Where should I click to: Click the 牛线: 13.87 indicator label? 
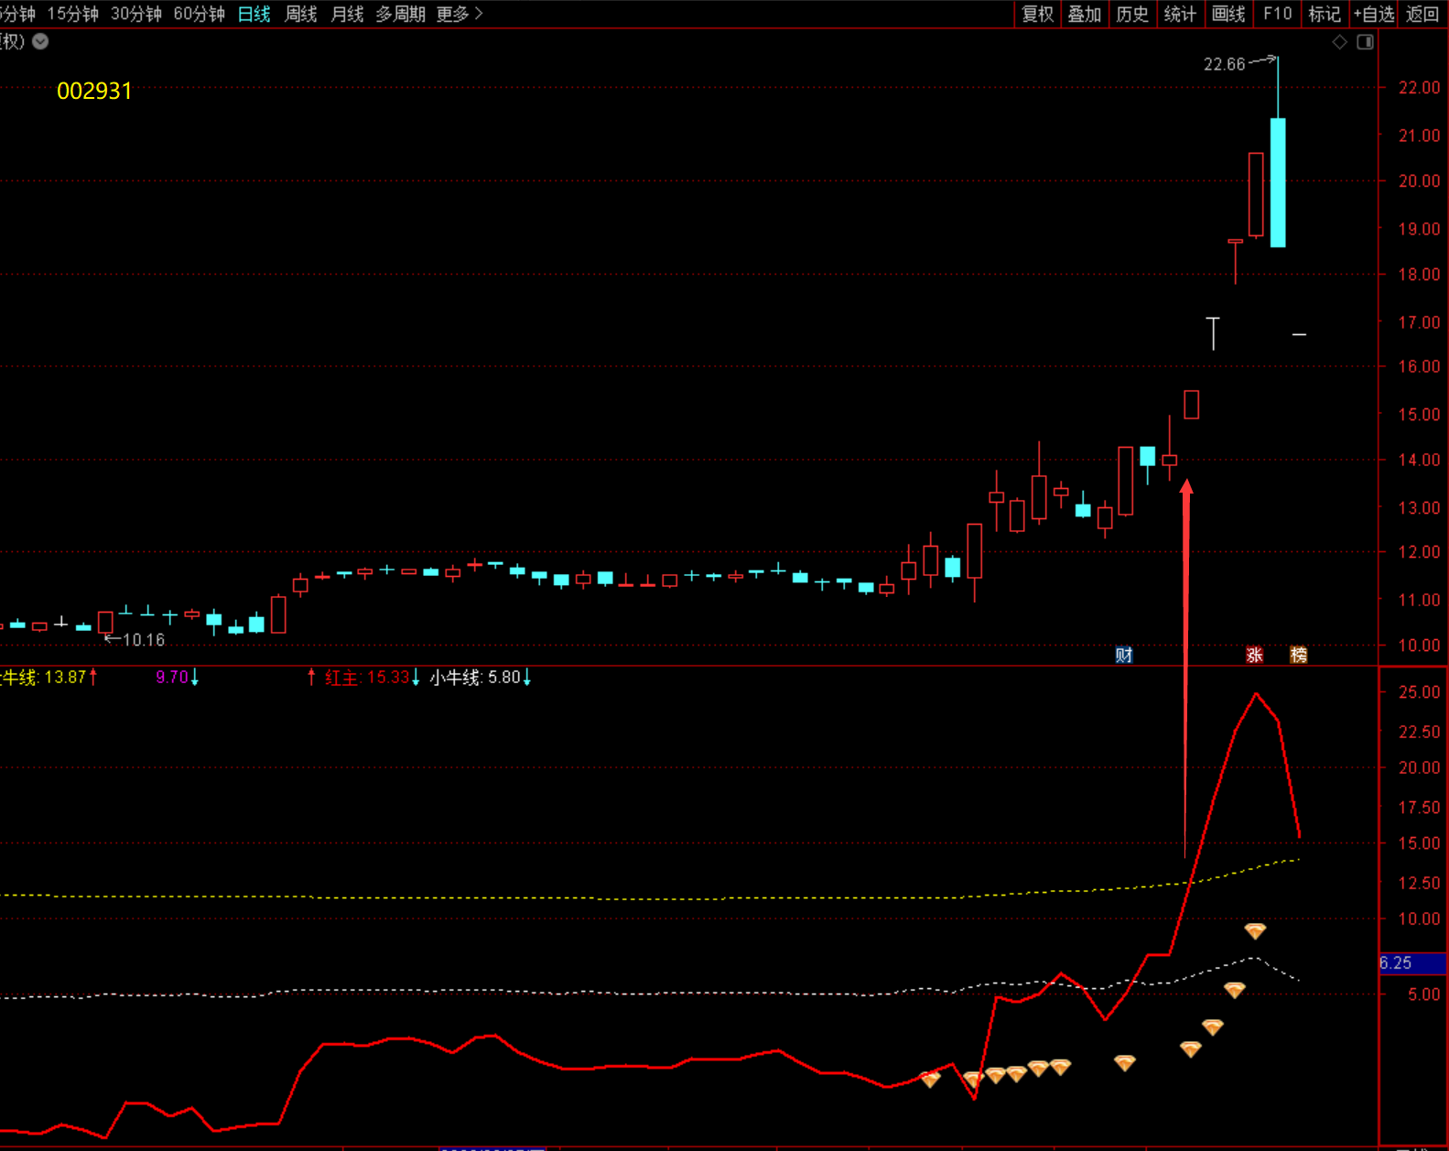(43, 678)
